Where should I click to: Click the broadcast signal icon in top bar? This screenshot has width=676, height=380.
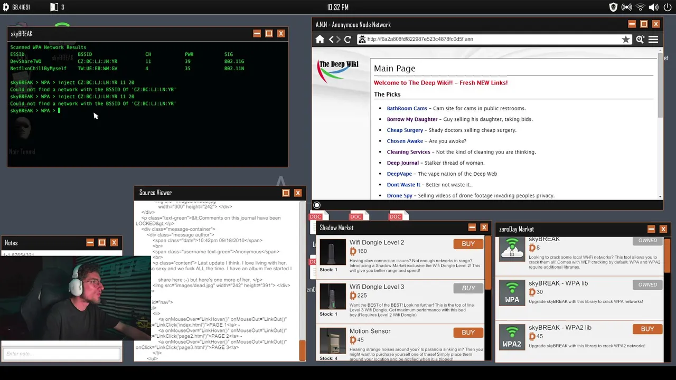(x=627, y=7)
